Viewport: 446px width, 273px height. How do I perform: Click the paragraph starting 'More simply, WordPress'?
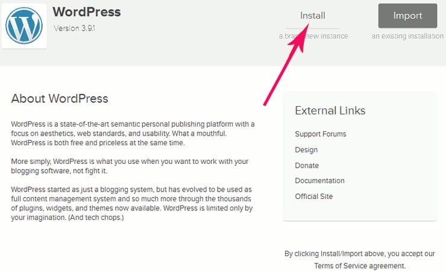[x=130, y=166]
